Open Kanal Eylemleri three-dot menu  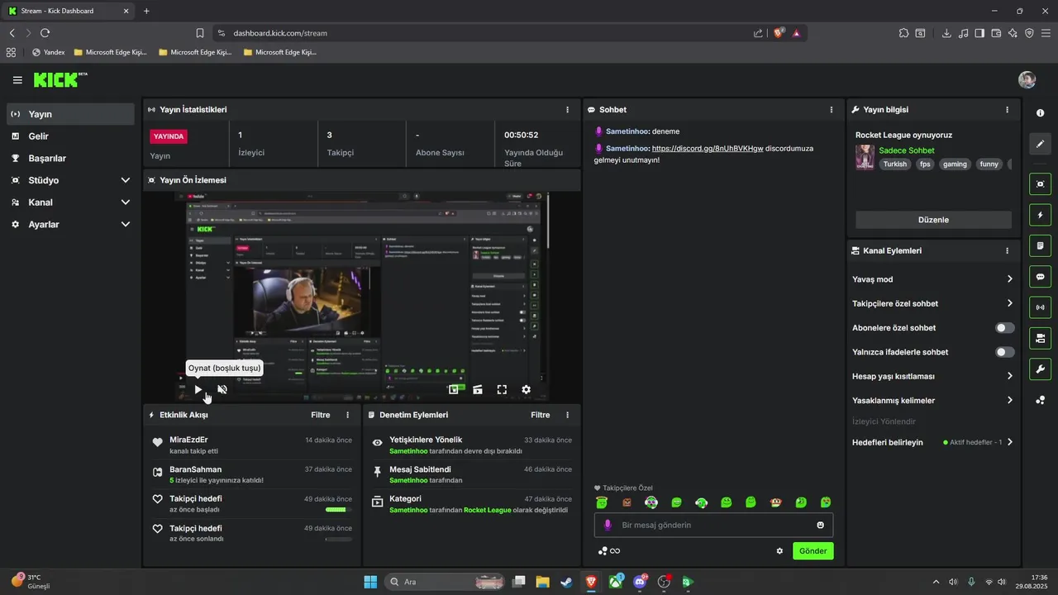[1007, 250]
